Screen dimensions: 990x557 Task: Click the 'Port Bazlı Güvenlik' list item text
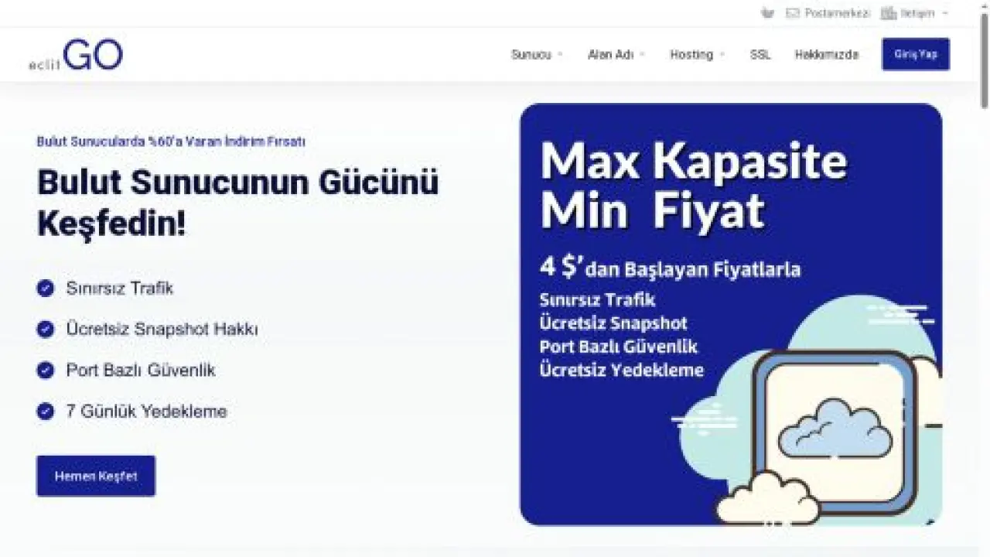coord(141,371)
